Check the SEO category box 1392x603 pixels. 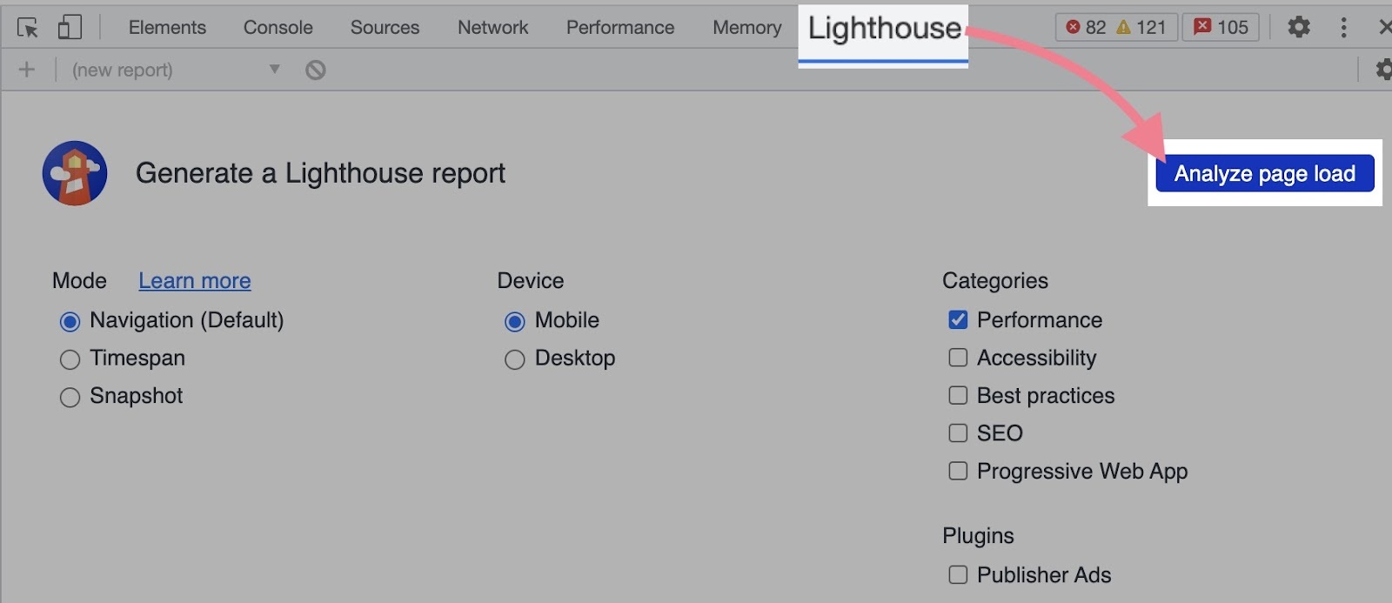pos(958,433)
